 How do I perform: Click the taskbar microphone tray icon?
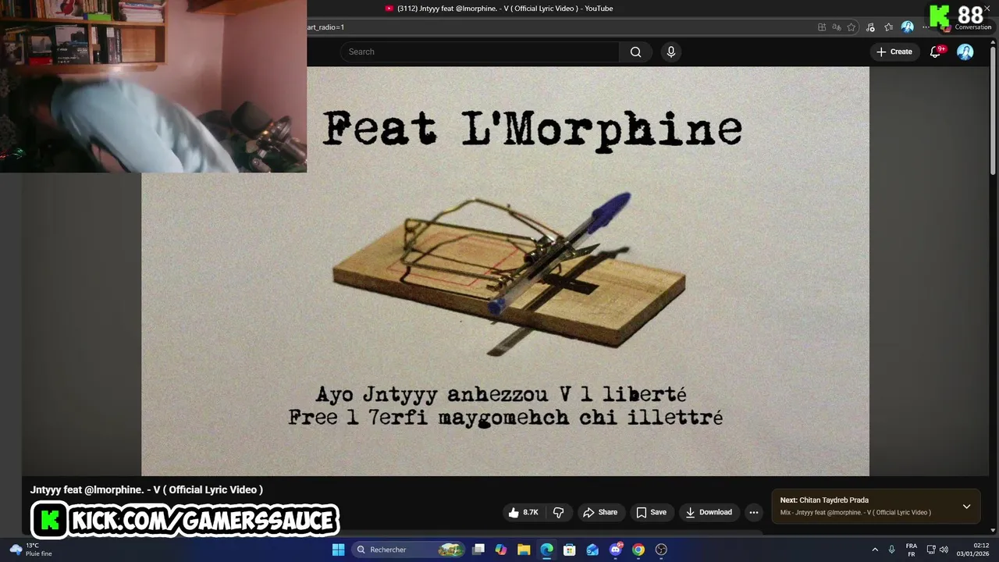point(891,550)
